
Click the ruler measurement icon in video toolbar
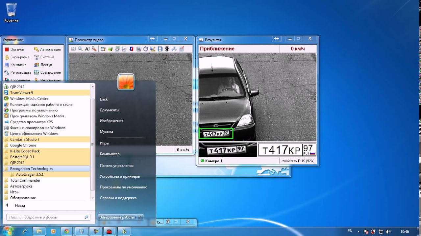pyautogui.click(x=153, y=49)
